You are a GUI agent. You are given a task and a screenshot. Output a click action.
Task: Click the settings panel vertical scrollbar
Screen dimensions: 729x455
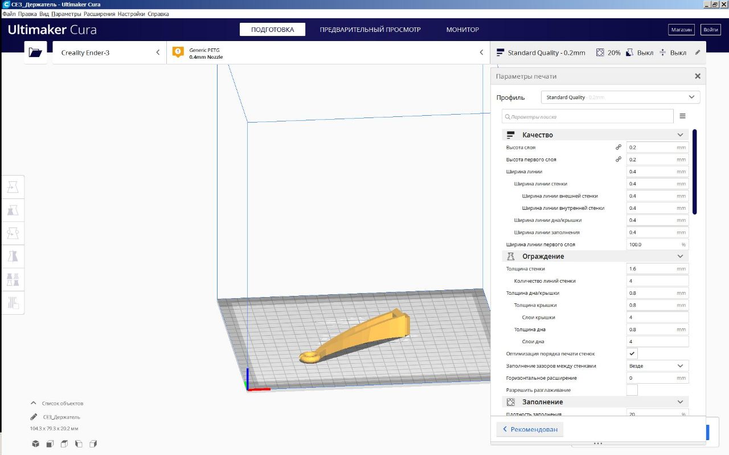695,172
